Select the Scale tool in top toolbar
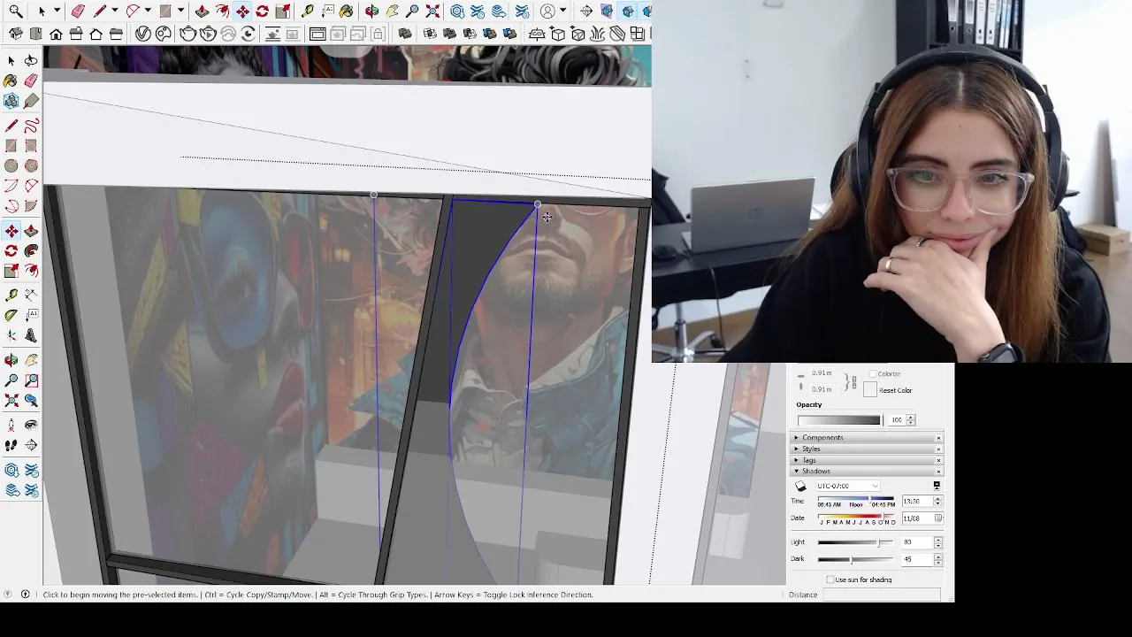 (283, 12)
